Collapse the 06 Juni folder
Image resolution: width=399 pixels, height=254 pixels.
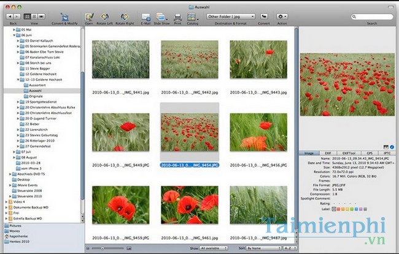click(x=14, y=35)
